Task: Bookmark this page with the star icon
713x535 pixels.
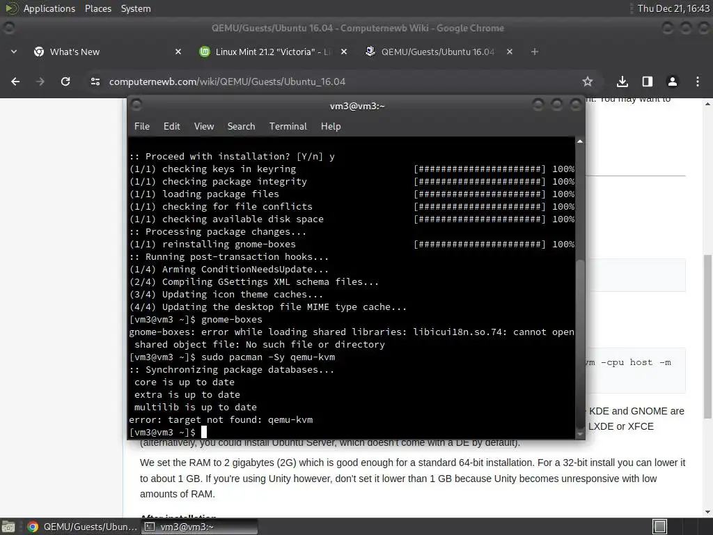Action: click(x=588, y=82)
